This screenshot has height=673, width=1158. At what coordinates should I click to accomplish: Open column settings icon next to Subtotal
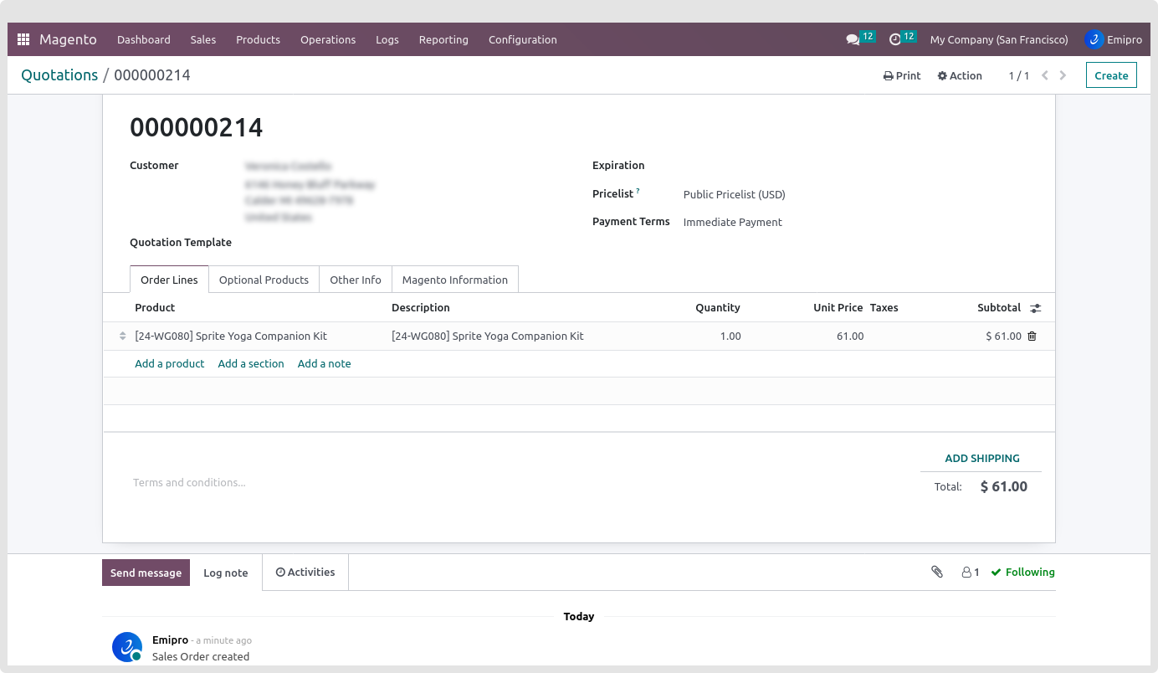(1035, 308)
